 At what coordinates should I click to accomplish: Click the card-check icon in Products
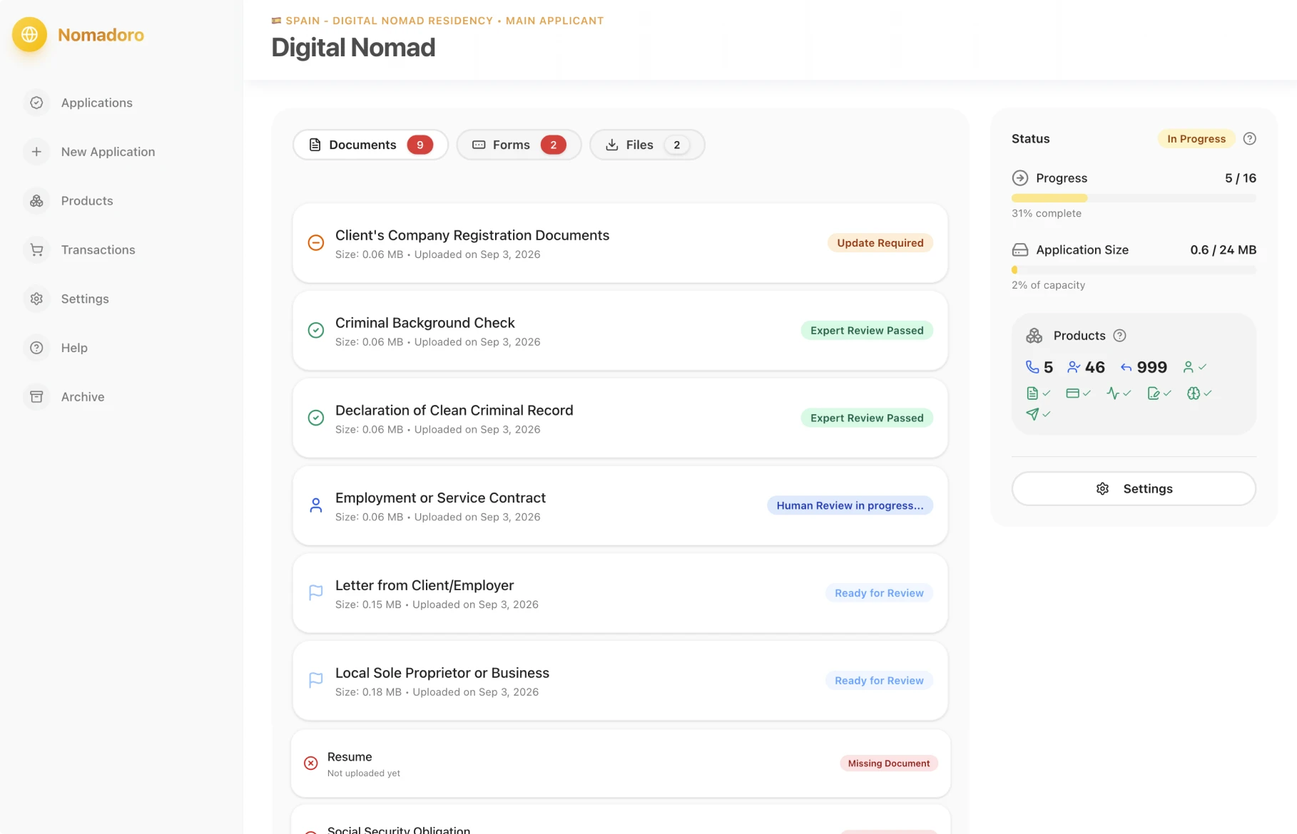coord(1078,393)
